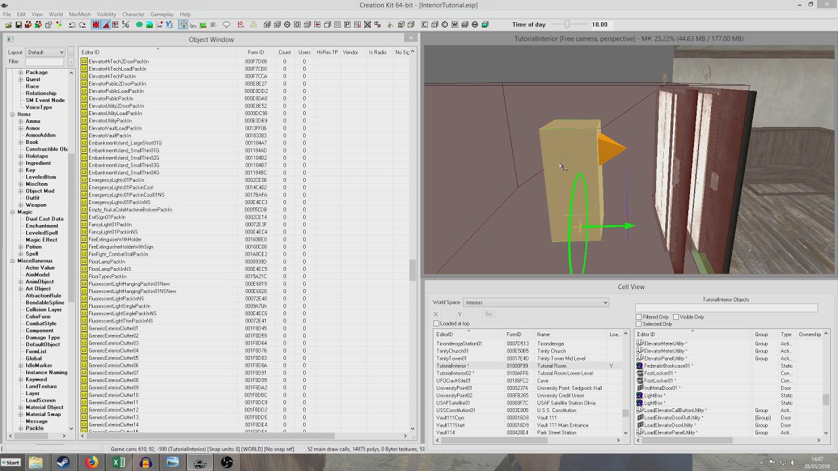Image resolution: width=838 pixels, height=471 pixels.
Task: Collapse the Miscellaneous tree category
Action: pyautogui.click(x=12, y=261)
